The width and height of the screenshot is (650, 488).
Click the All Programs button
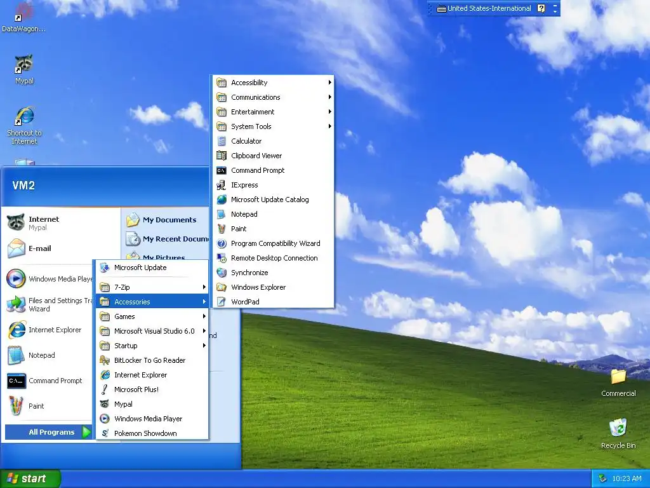(49, 432)
